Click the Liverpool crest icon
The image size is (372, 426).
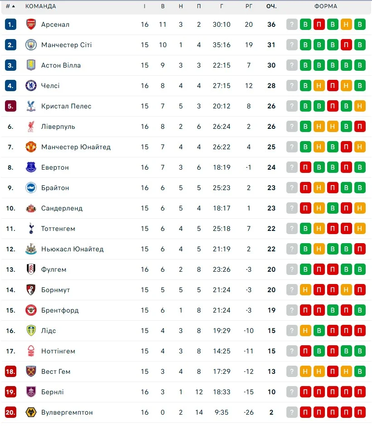pos(31,127)
